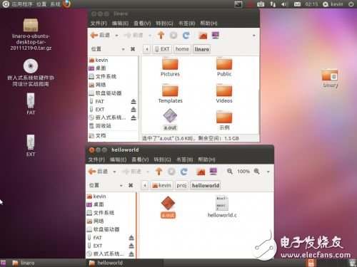The width and height of the screenshot is (357, 267).
Task: Zoom in with magnifier plus in helloworld
Action: pos(257,172)
